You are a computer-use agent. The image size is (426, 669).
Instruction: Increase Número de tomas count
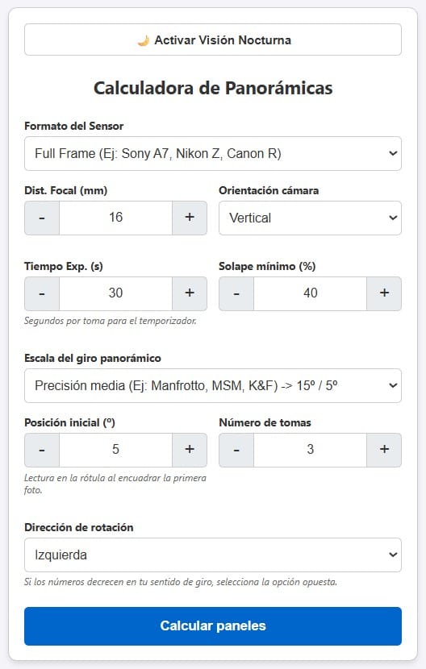tap(384, 450)
